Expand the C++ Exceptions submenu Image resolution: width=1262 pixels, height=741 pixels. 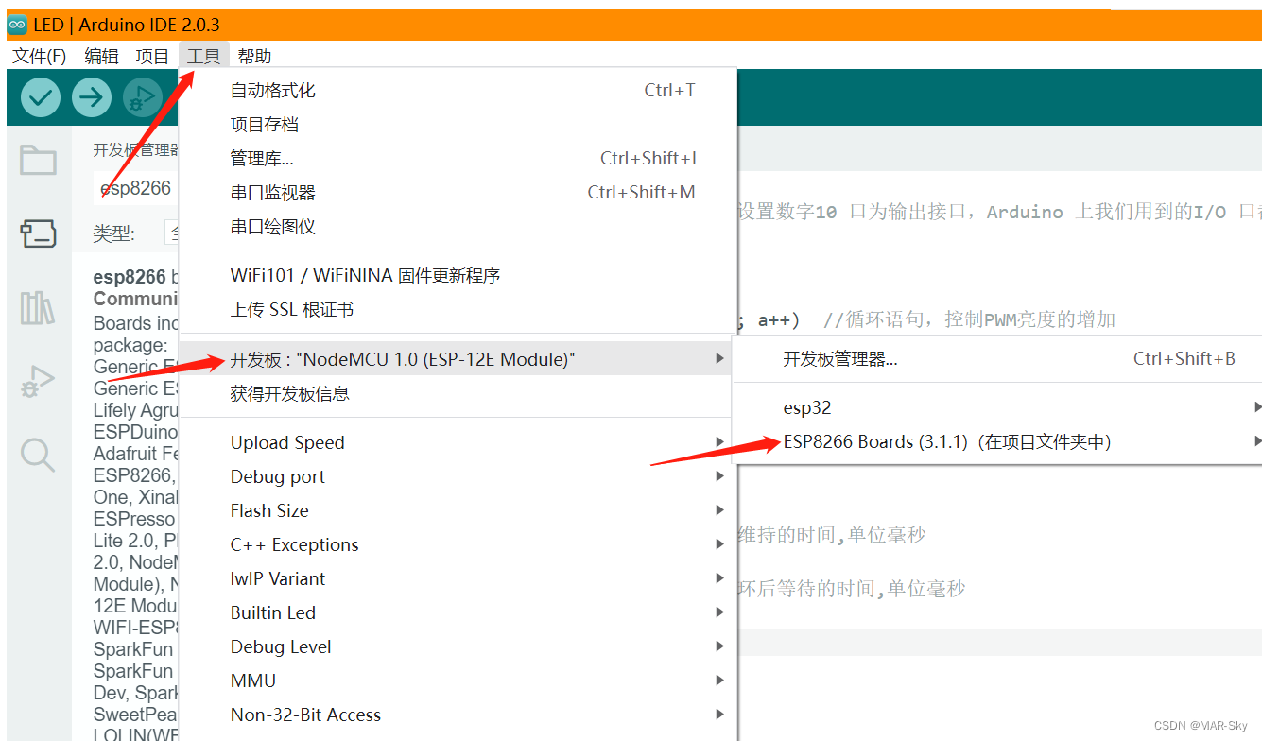click(458, 544)
